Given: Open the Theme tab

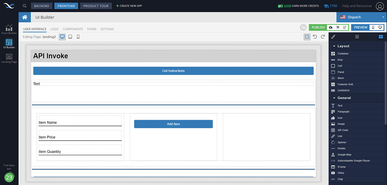Looking at the screenshot, I should (x=92, y=29).
